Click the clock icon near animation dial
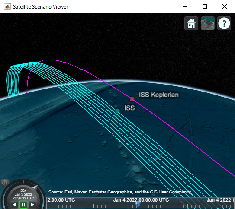235x209 pixels. coord(5,183)
